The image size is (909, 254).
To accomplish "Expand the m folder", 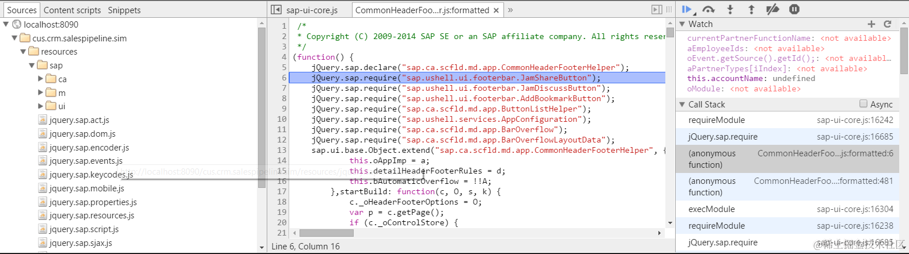I will point(40,93).
